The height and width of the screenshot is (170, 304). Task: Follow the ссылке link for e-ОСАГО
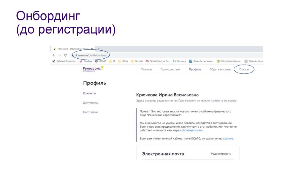[x=228, y=139]
